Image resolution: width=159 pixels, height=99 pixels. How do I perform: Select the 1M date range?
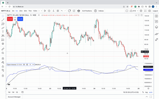pos(9,92)
